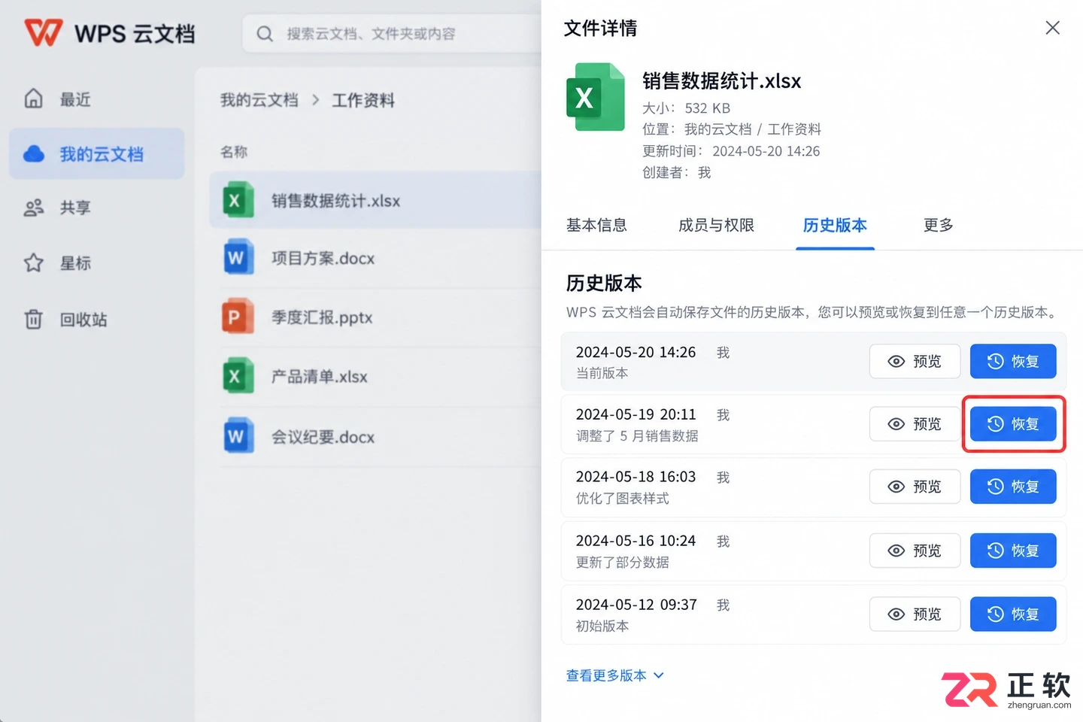This screenshot has height=722, width=1083.
Task: Select the 项目方案.docx file name
Action: point(323,258)
